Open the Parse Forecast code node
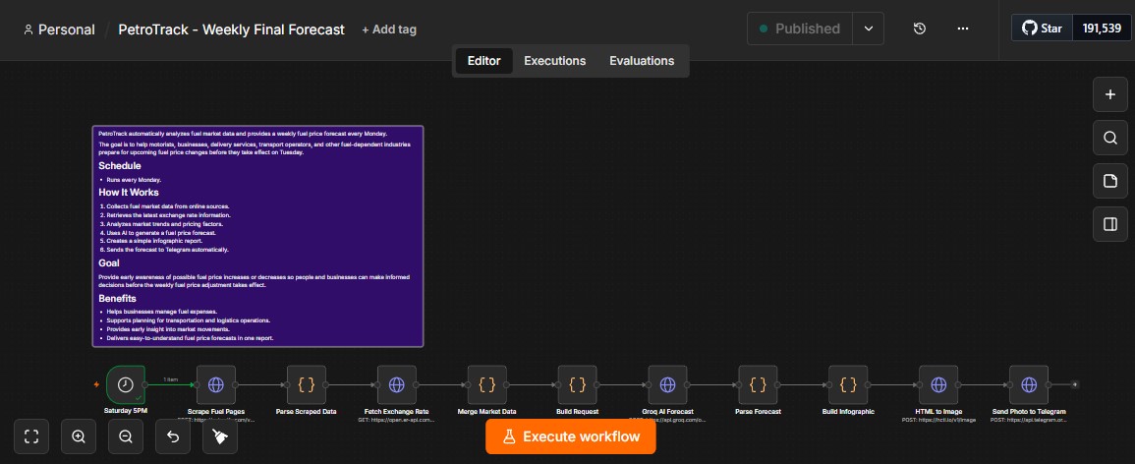This screenshot has width=1135, height=464. point(758,384)
